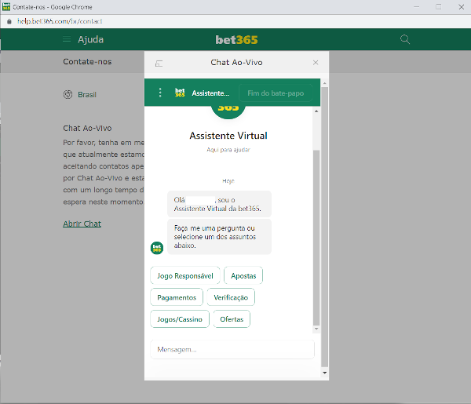This screenshot has height=404, width=471.
Task: Click the pop-out icon in Chat Ao-Vivo header
Action: (159, 64)
